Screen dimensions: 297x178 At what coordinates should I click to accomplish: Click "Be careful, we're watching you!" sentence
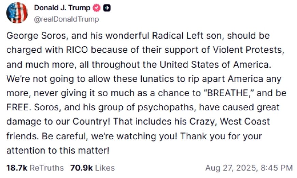[109, 136]
